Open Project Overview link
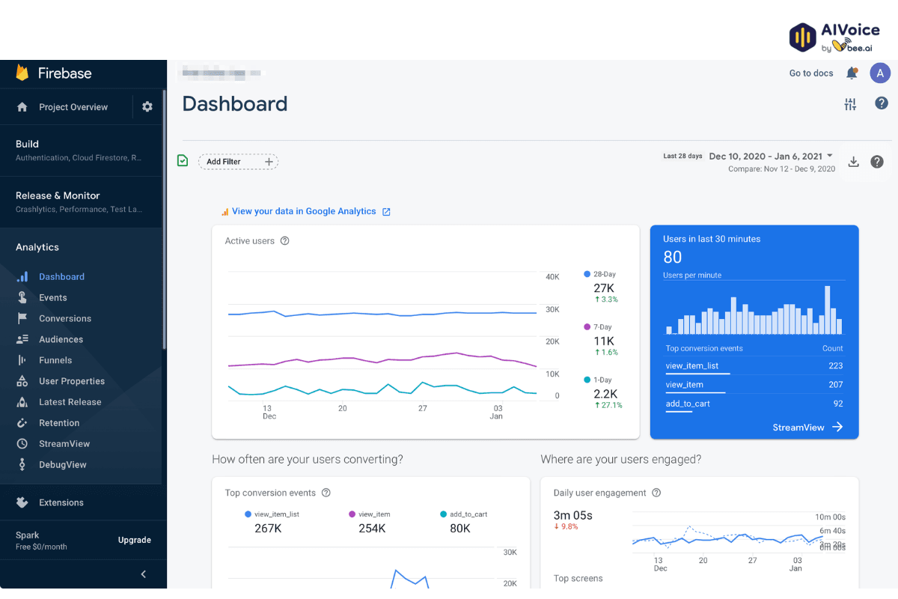Image resolution: width=898 pixels, height=599 pixels. pyautogui.click(x=73, y=107)
